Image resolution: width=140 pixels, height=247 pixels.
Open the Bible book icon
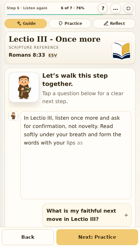[x=122, y=51]
